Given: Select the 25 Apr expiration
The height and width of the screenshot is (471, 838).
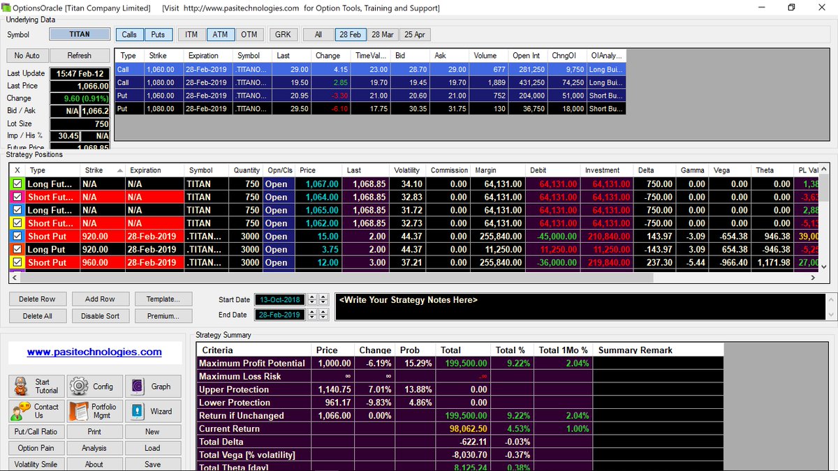Looking at the screenshot, I should pyautogui.click(x=415, y=34).
